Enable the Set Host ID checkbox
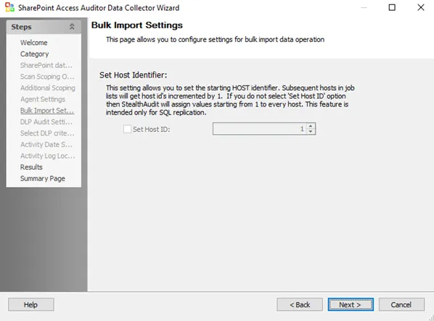Screen dimensions: 434x321 127,129
